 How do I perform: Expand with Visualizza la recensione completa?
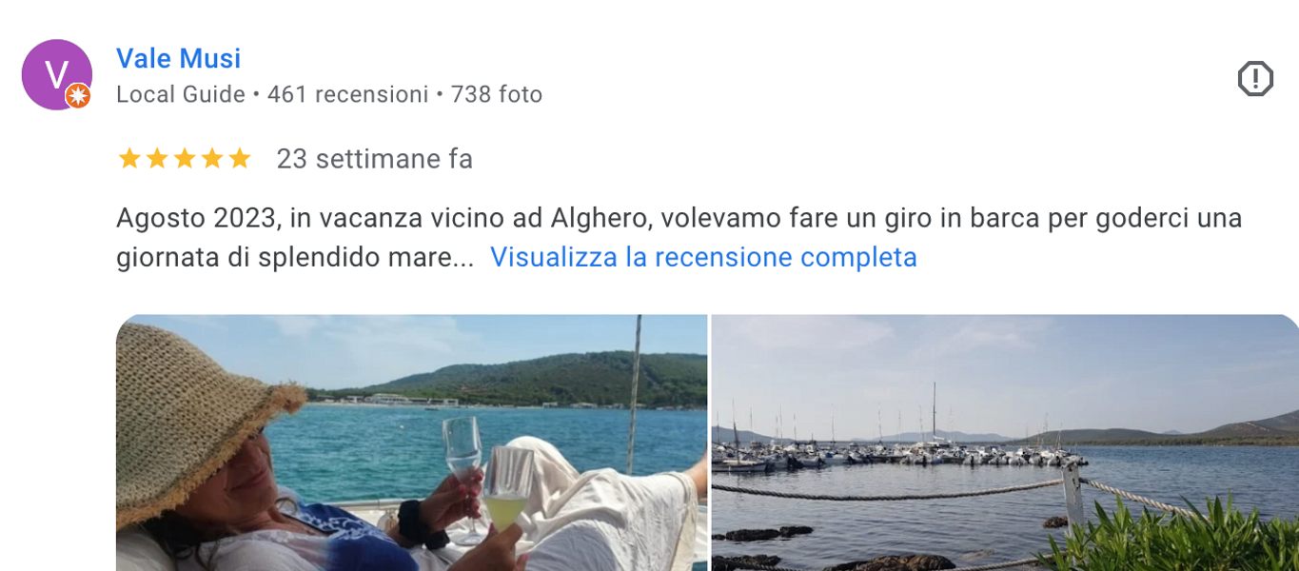(x=703, y=258)
